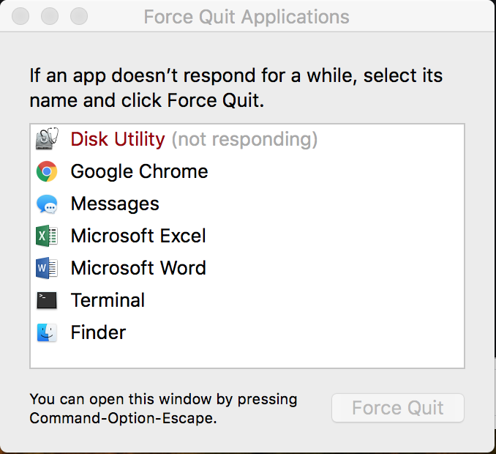Click the "not responding" status label
This screenshot has height=454, width=496.
pyautogui.click(x=244, y=139)
